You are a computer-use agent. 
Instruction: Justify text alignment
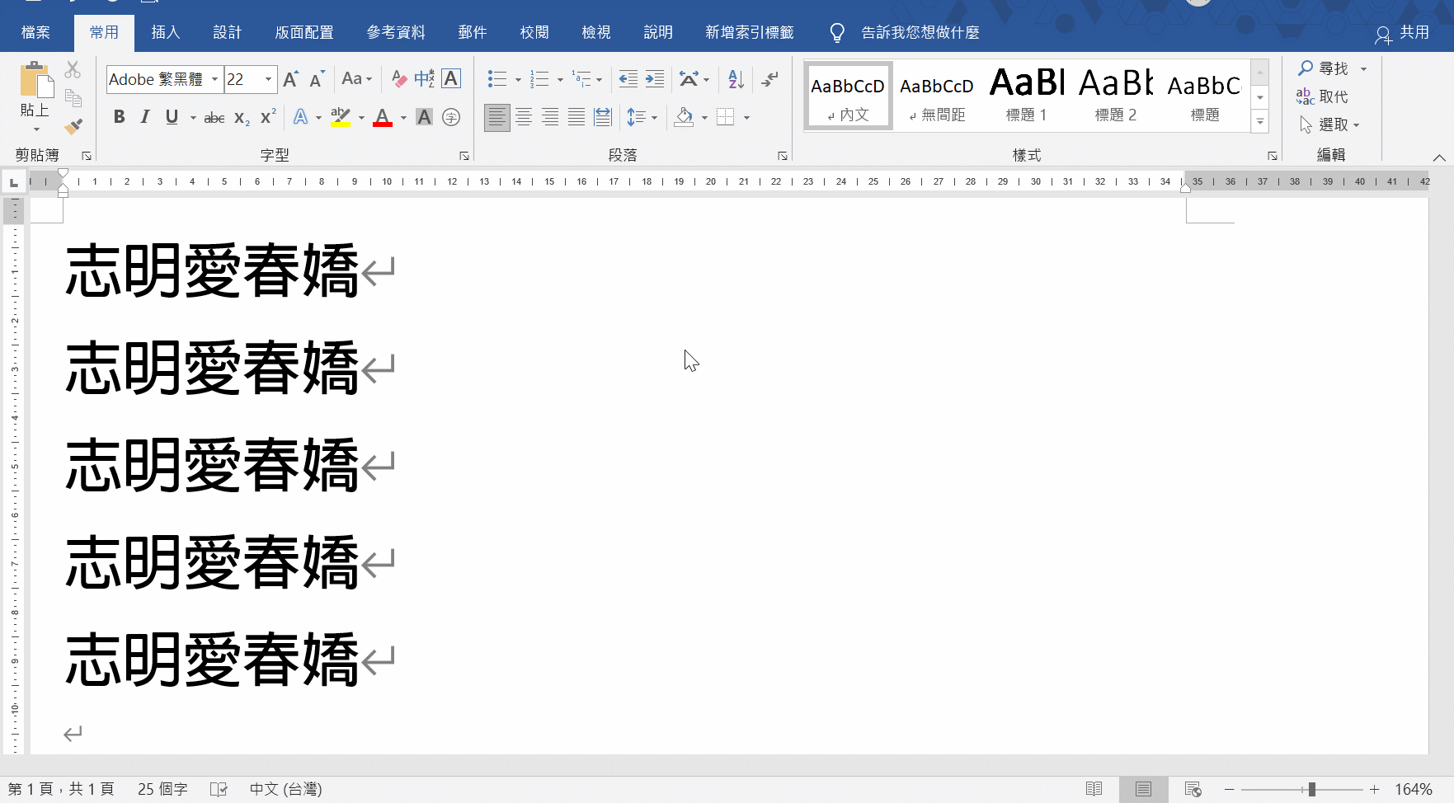[x=576, y=117]
